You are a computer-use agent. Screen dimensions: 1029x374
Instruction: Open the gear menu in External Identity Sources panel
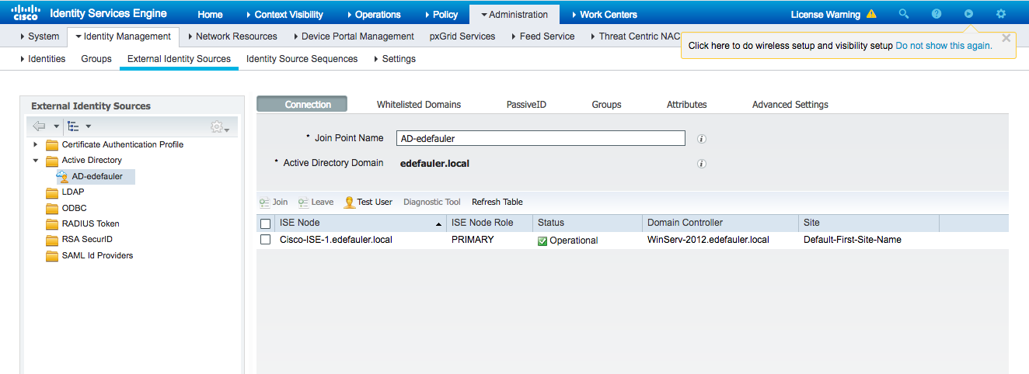pyautogui.click(x=218, y=127)
